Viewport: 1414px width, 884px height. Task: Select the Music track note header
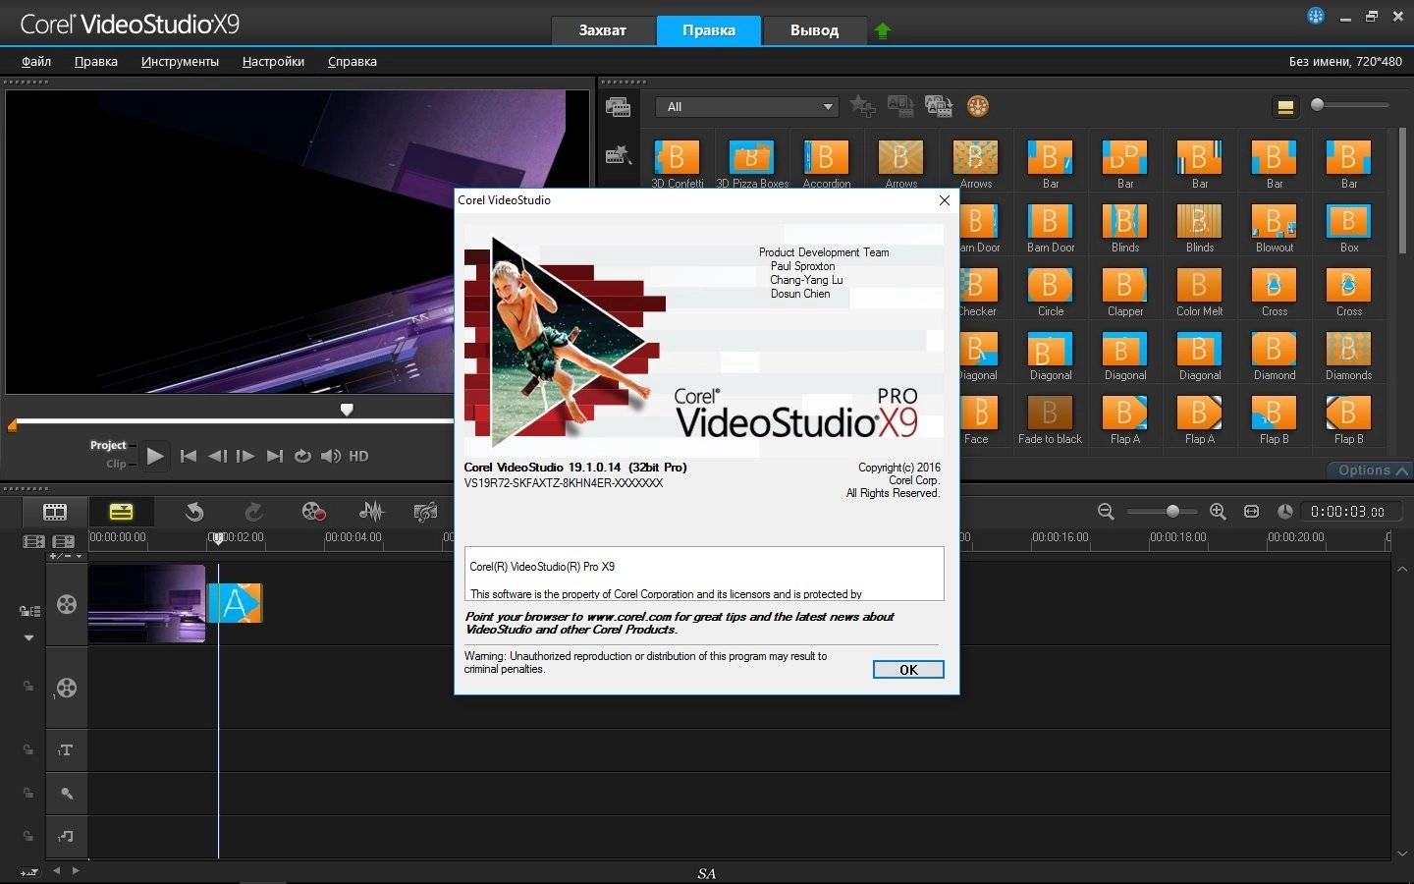click(x=67, y=837)
